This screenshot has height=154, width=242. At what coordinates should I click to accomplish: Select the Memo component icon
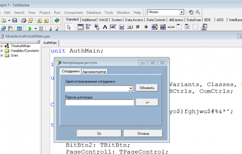121,27
